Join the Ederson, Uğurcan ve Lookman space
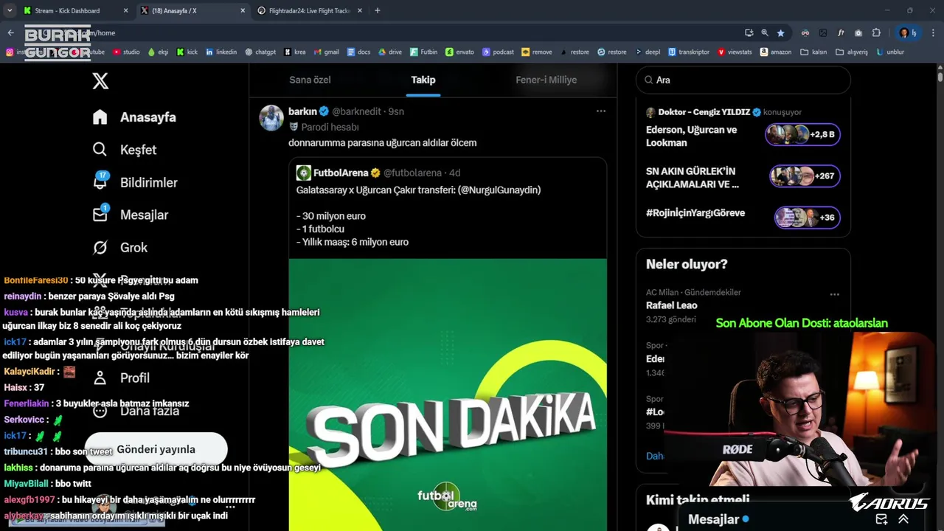This screenshot has width=944, height=531. coord(691,136)
